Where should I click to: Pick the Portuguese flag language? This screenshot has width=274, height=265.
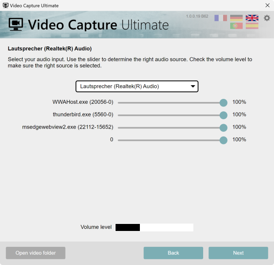click(236, 26)
